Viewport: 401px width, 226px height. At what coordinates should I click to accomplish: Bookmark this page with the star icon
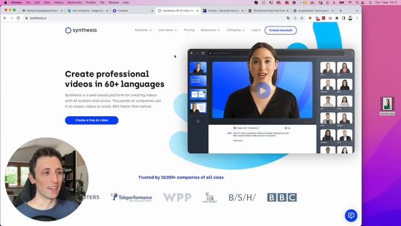[x=302, y=18]
